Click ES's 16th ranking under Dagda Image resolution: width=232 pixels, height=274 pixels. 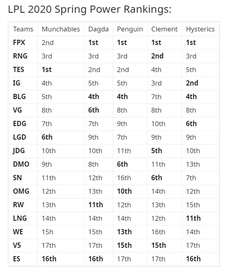click(96, 259)
